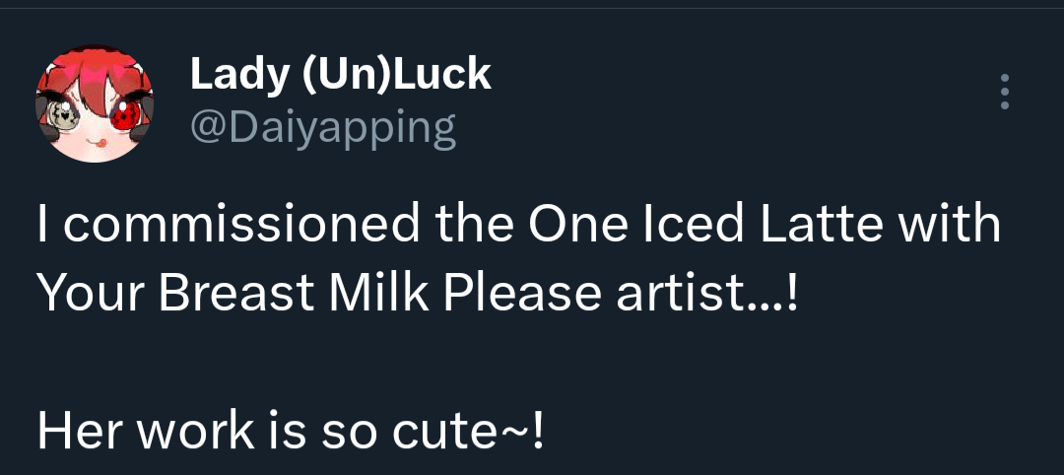The width and height of the screenshot is (1064, 475).
Task: Select the "Her work is so cute~!" line
Action: pos(290,432)
